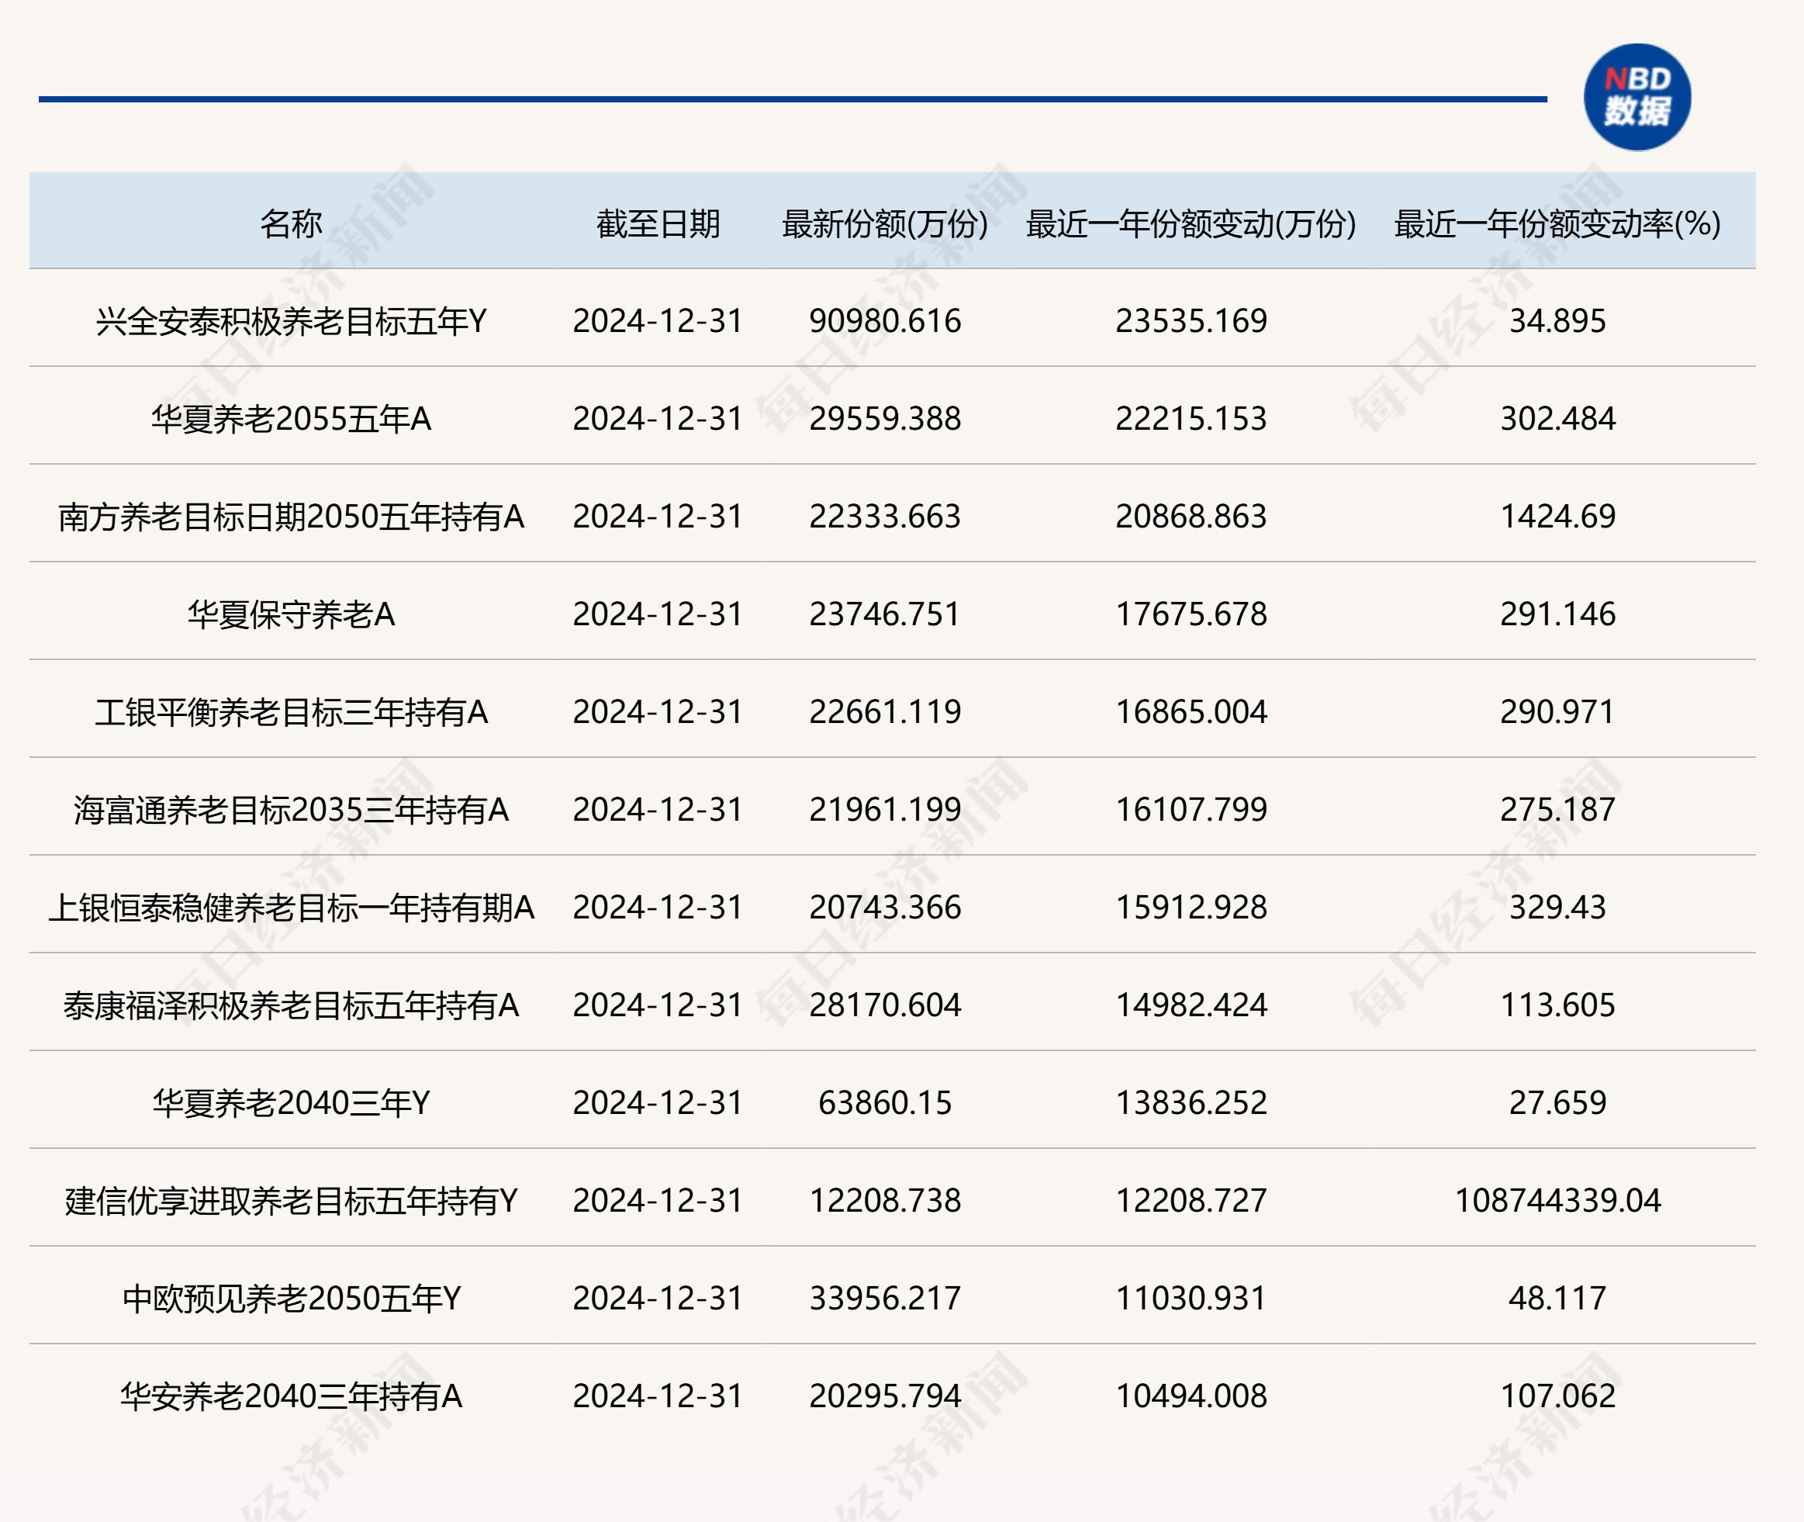Select the fund name 建信优享进取养老目标五年持有Y
Image resolution: width=1804 pixels, height=1522 pixels.
pyautogui.click(x=291, y=1200)
